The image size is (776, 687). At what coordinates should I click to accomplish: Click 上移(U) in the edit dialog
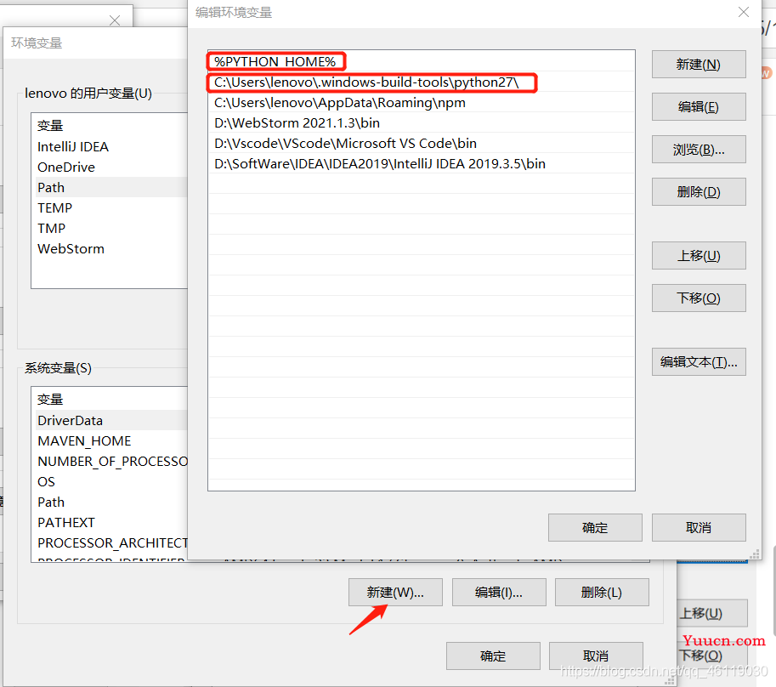click(699, 256)
